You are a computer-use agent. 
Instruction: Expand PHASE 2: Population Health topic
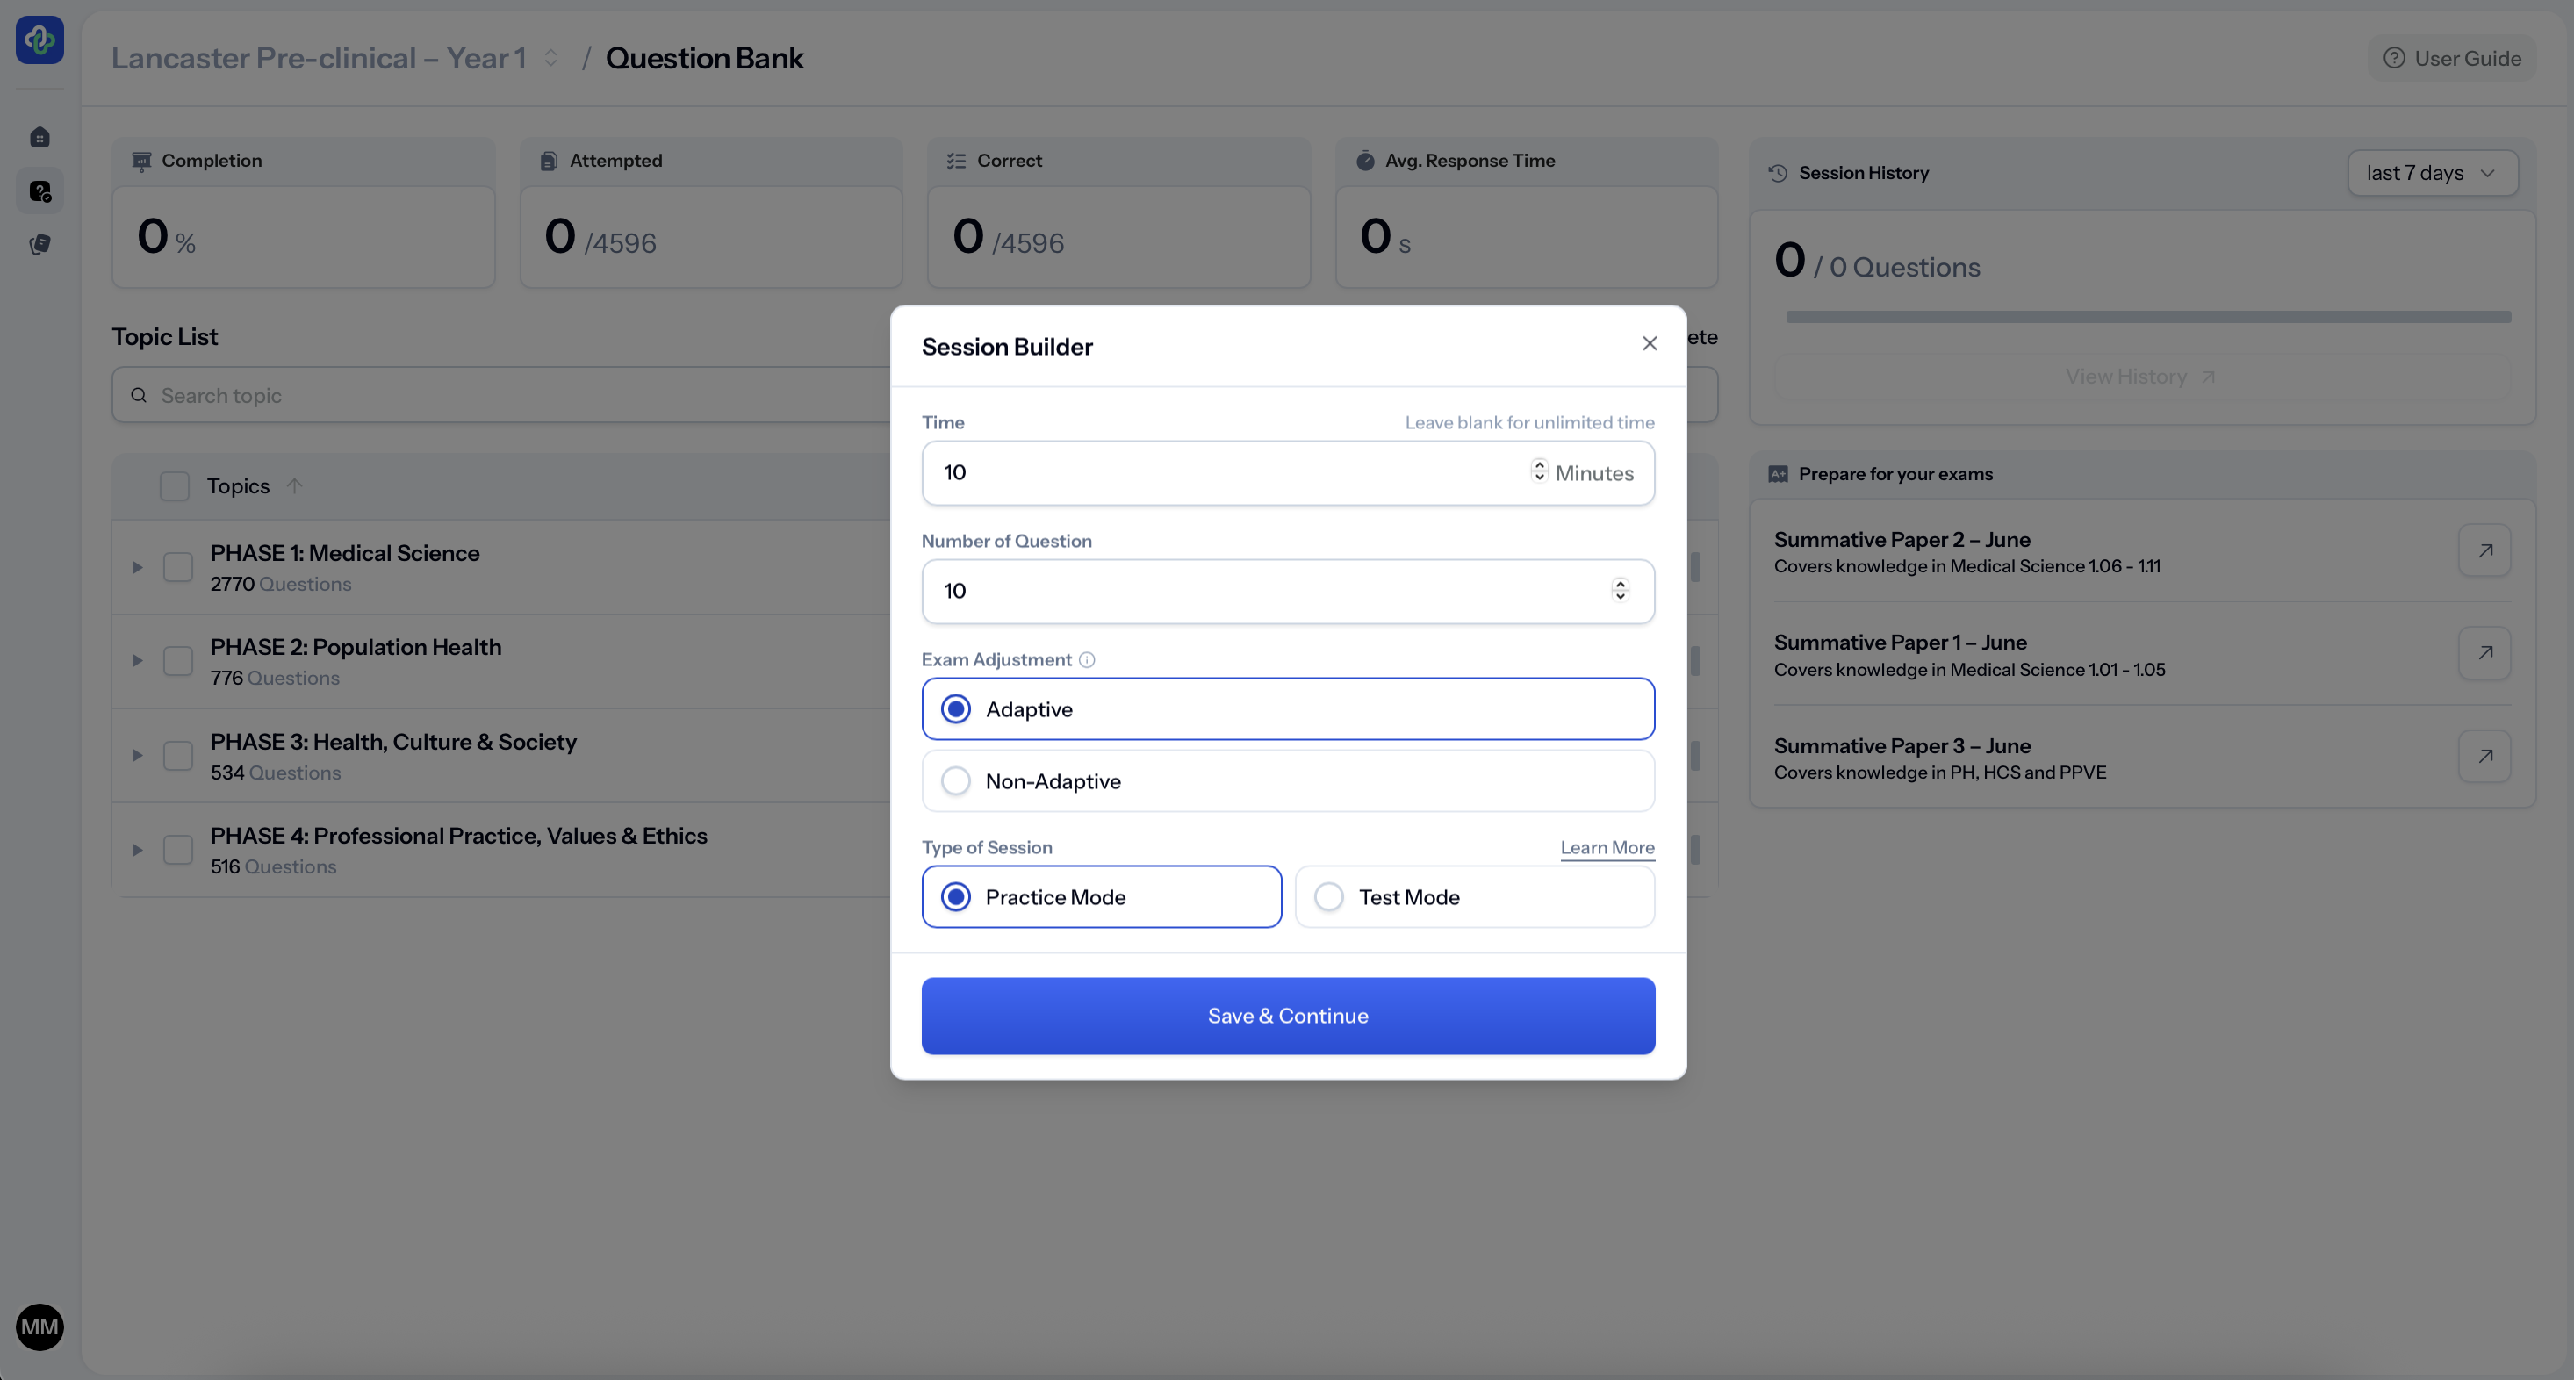(x=137, y=660)
